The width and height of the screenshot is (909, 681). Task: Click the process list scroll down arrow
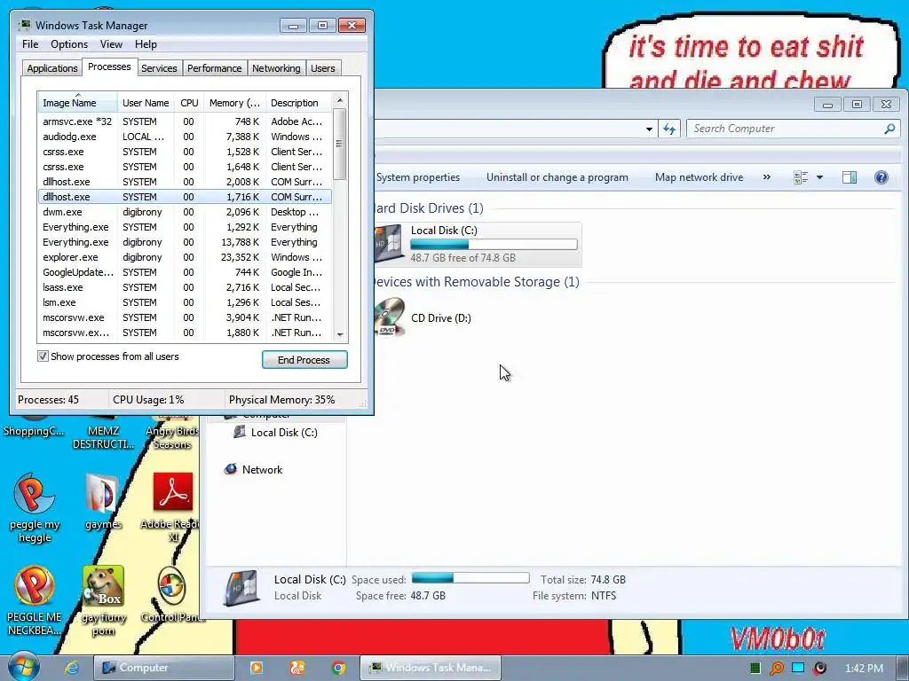340,334
